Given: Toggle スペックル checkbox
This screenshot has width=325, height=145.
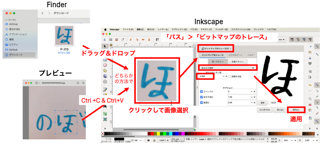Looking at the screenshot, I should 201,92.
